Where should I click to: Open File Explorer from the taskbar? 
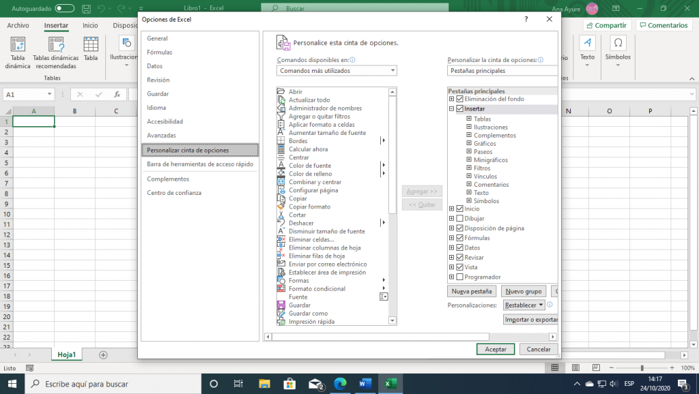264,384
